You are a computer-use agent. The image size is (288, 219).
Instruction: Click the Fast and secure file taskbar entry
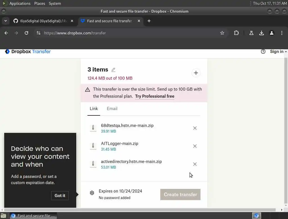coord(33,216)
